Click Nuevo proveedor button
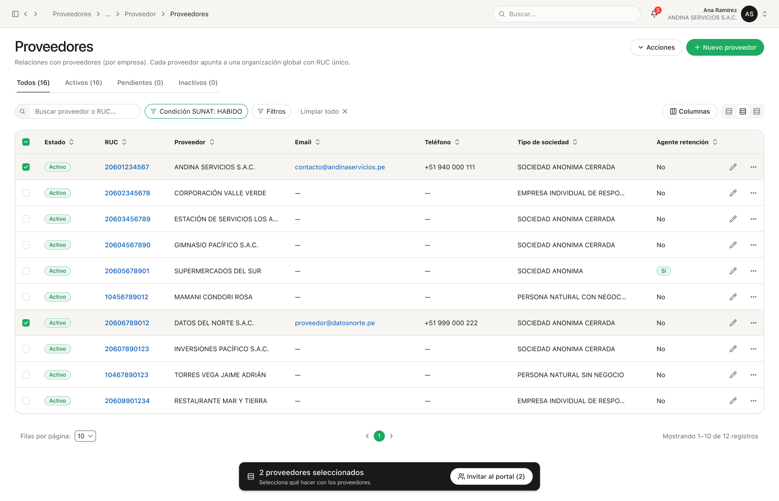The height and width of the screenshot is (501, 779). coord(725,47)
